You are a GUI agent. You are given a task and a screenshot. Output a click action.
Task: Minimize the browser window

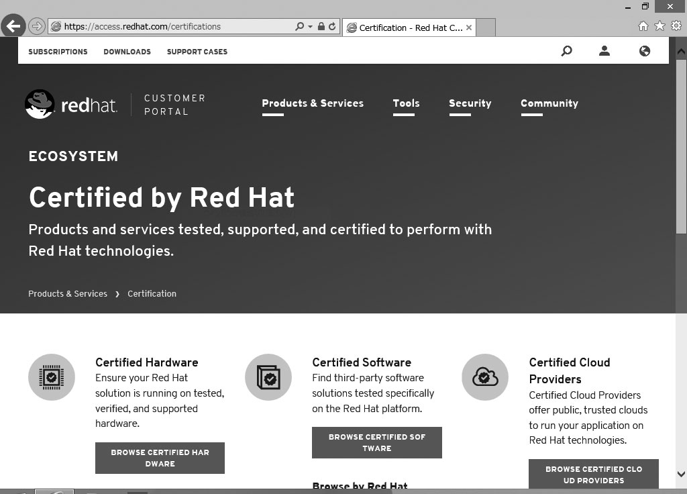click(x=628, y=7)
